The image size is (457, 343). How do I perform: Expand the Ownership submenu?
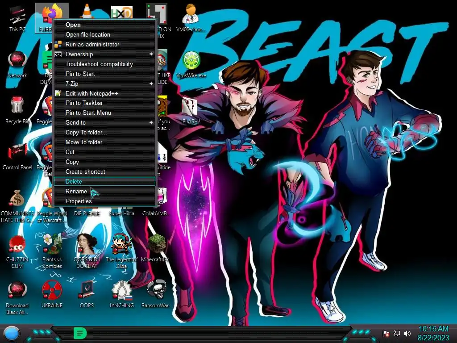click(x=104, y=54)
